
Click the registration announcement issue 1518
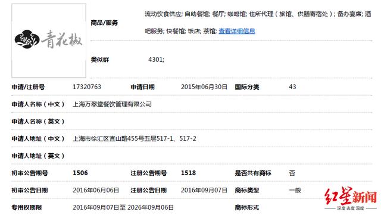point(188,173)
